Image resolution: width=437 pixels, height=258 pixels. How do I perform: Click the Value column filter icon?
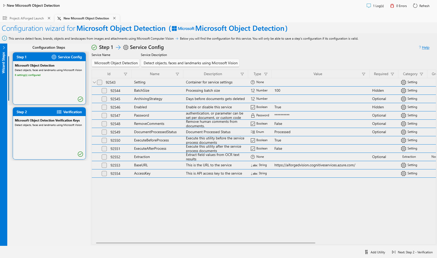coord(364,74)
